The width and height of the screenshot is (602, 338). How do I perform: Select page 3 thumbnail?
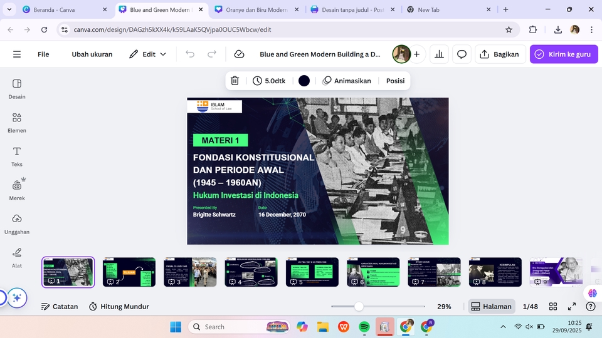click(x=190, y=272)
